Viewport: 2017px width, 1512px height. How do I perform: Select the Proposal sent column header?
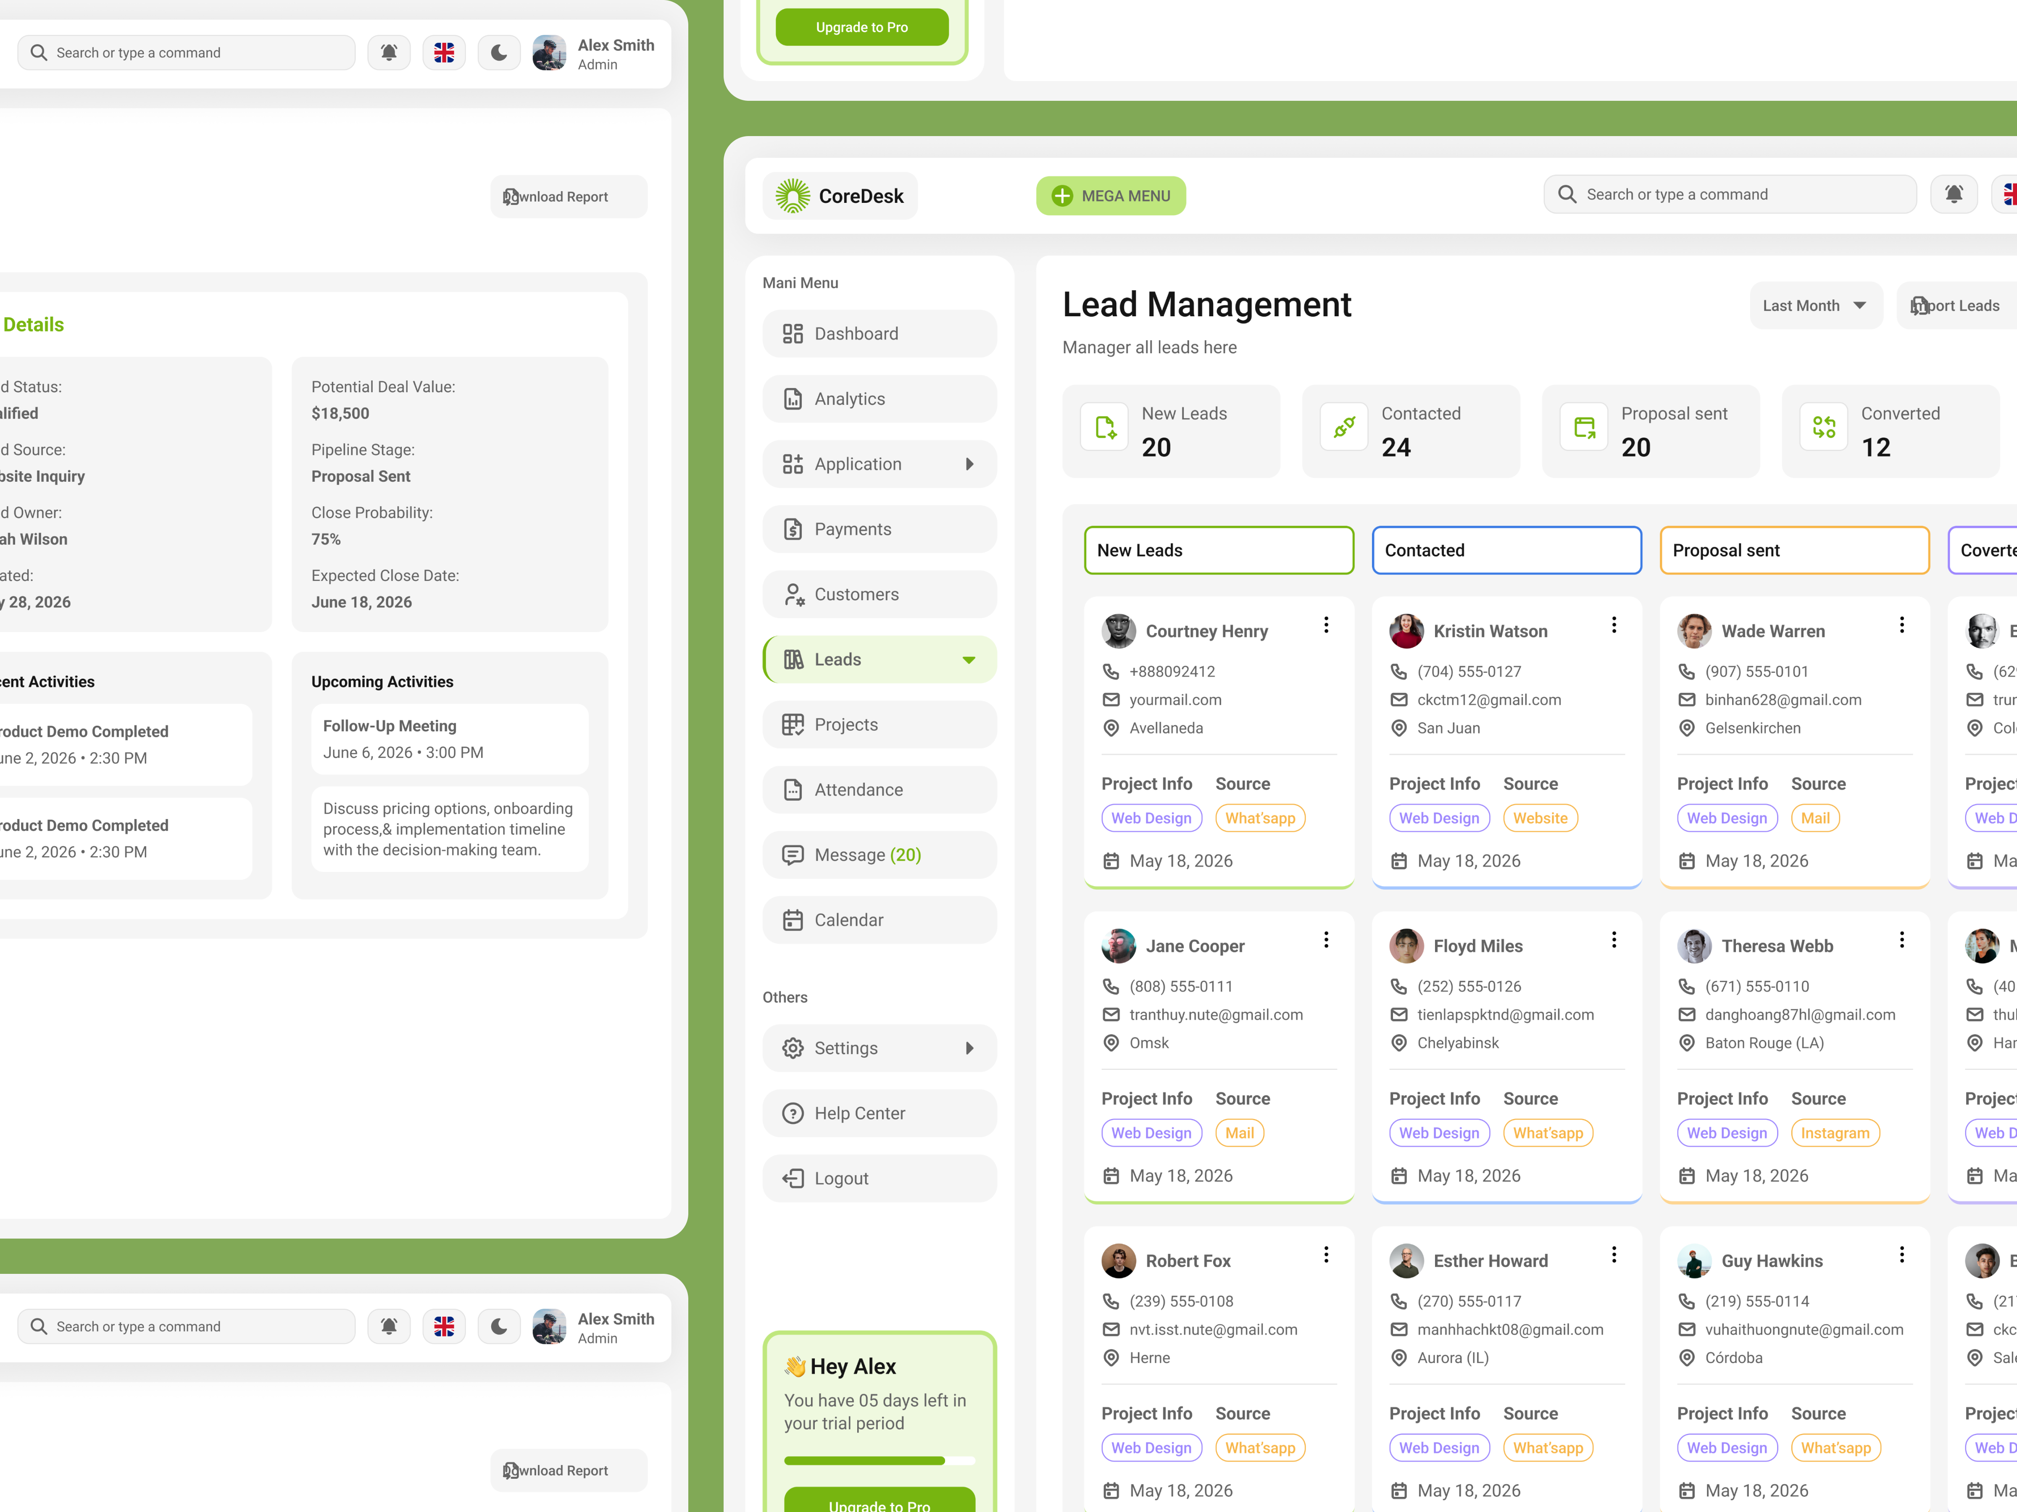coord(1795,551)
